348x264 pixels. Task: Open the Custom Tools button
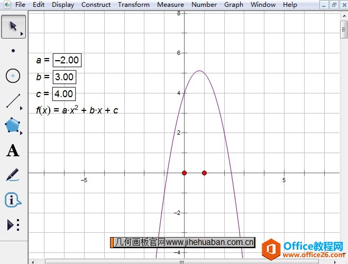(x=13, y=225)
